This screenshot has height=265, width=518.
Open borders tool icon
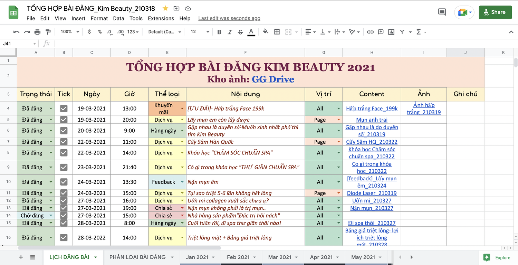277,32
